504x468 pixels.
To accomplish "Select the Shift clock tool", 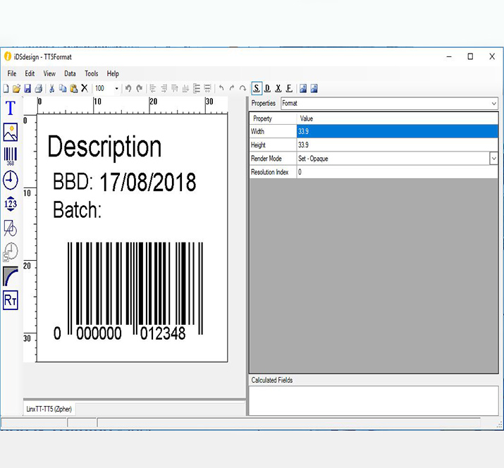I will click(x=11, y=252).
